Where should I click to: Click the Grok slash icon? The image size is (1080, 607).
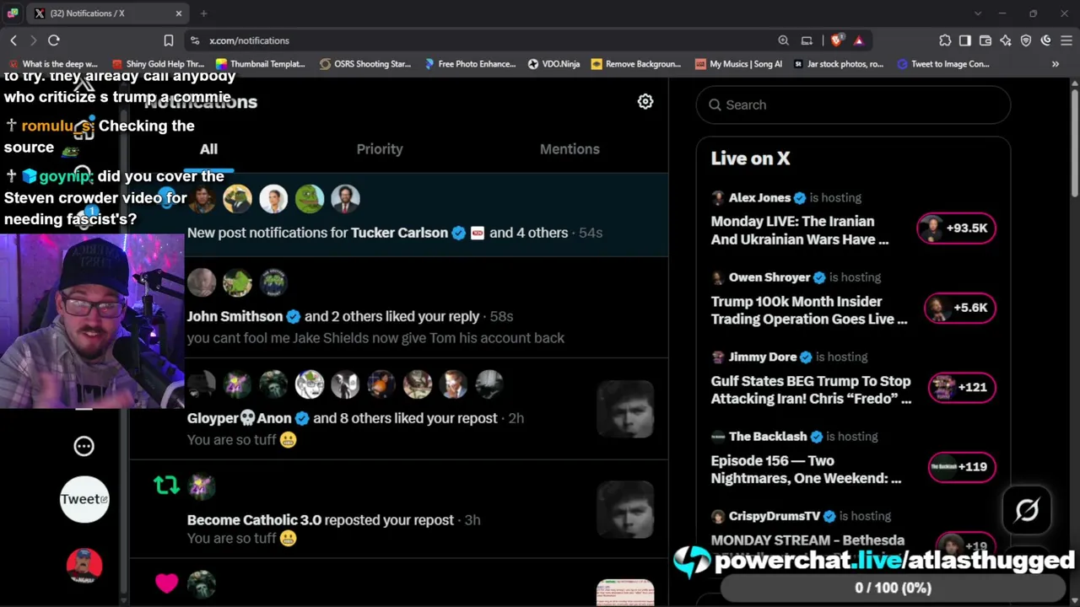click(1027, 510)
